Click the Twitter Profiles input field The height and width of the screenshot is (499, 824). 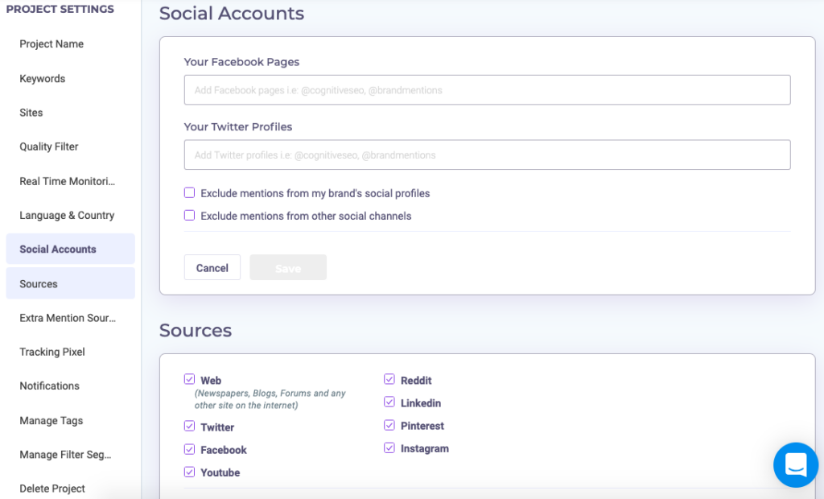[x=486, y=155]
